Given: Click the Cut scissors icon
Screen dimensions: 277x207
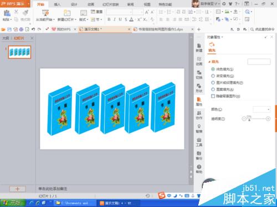Looking at the screenshot, I should point(16,12).
